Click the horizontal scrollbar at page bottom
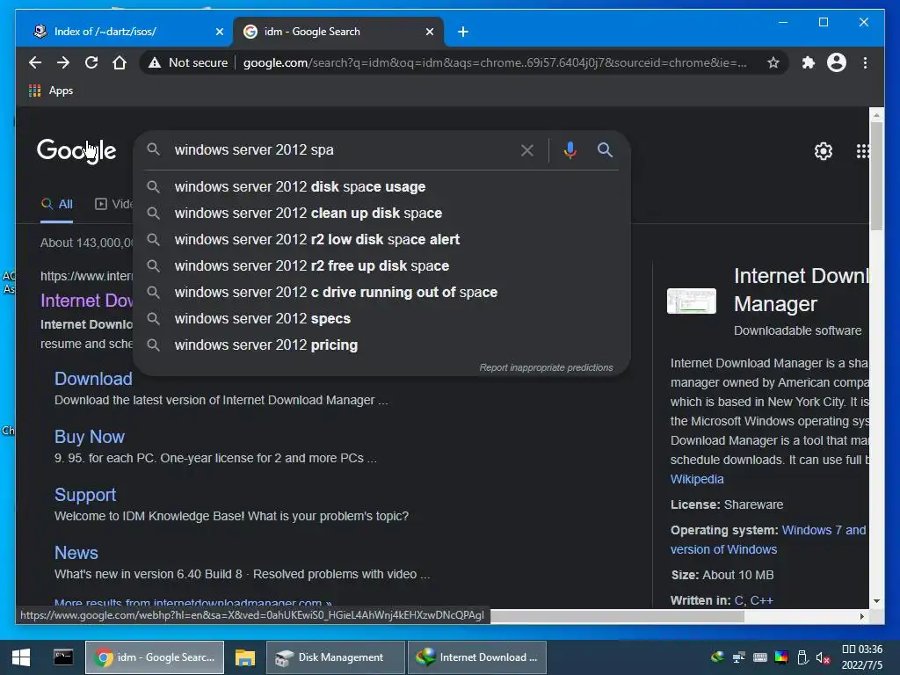The image size is (900, 675). pyautogui.click(x=617, y=616)
